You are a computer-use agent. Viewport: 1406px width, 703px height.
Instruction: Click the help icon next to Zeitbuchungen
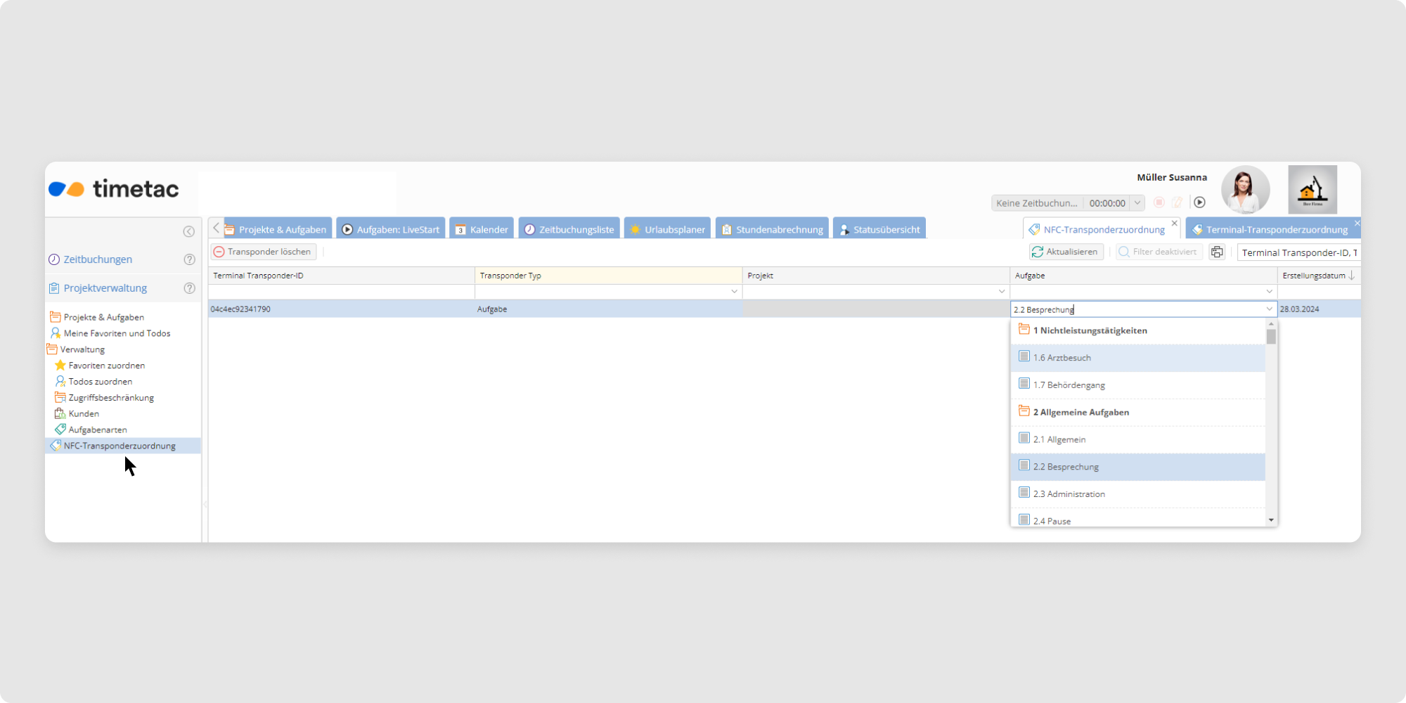pyautogui.click(x=189, y=259)
